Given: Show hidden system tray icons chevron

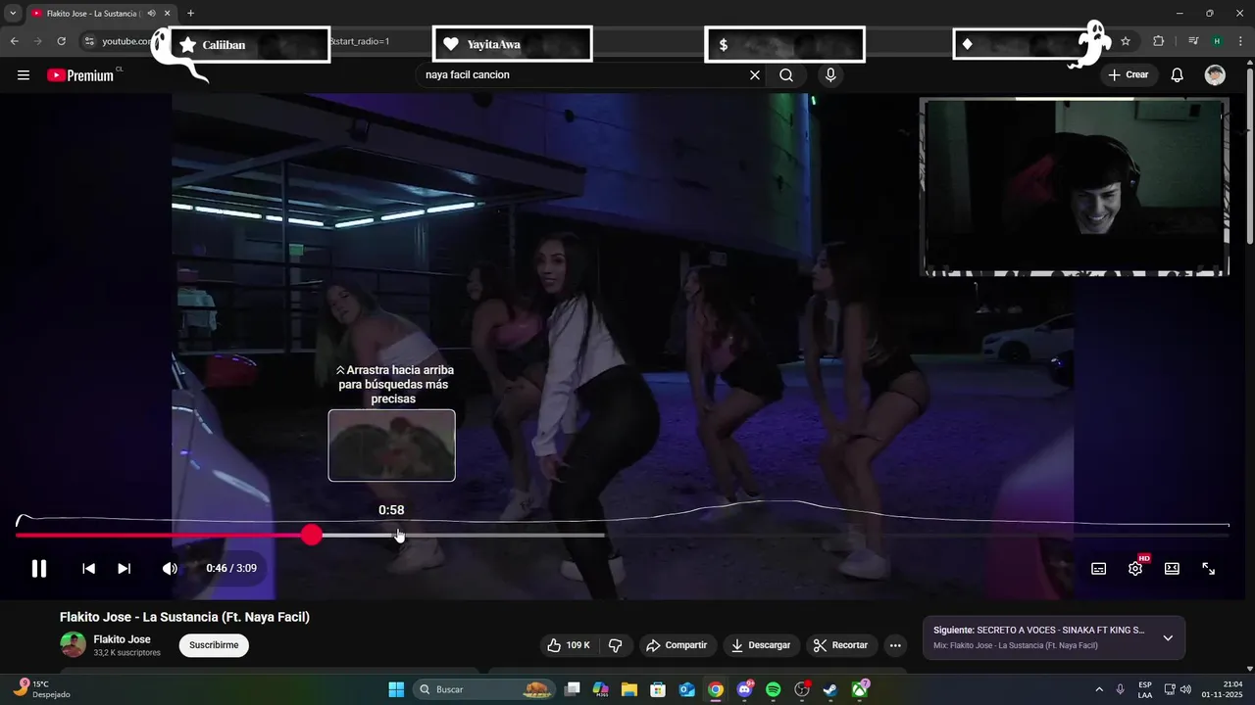Looking at the screenshot, I should tap(1099, 689).
